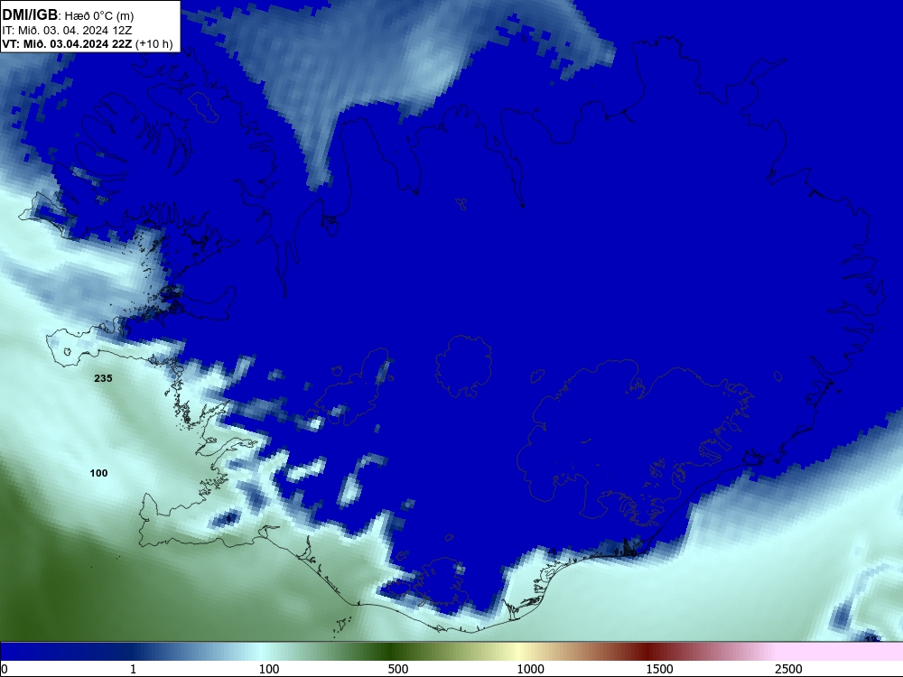The width and height of the screenshot is (903, 677).
Task: Click the 100 value label on map
Action: [98, 473]
